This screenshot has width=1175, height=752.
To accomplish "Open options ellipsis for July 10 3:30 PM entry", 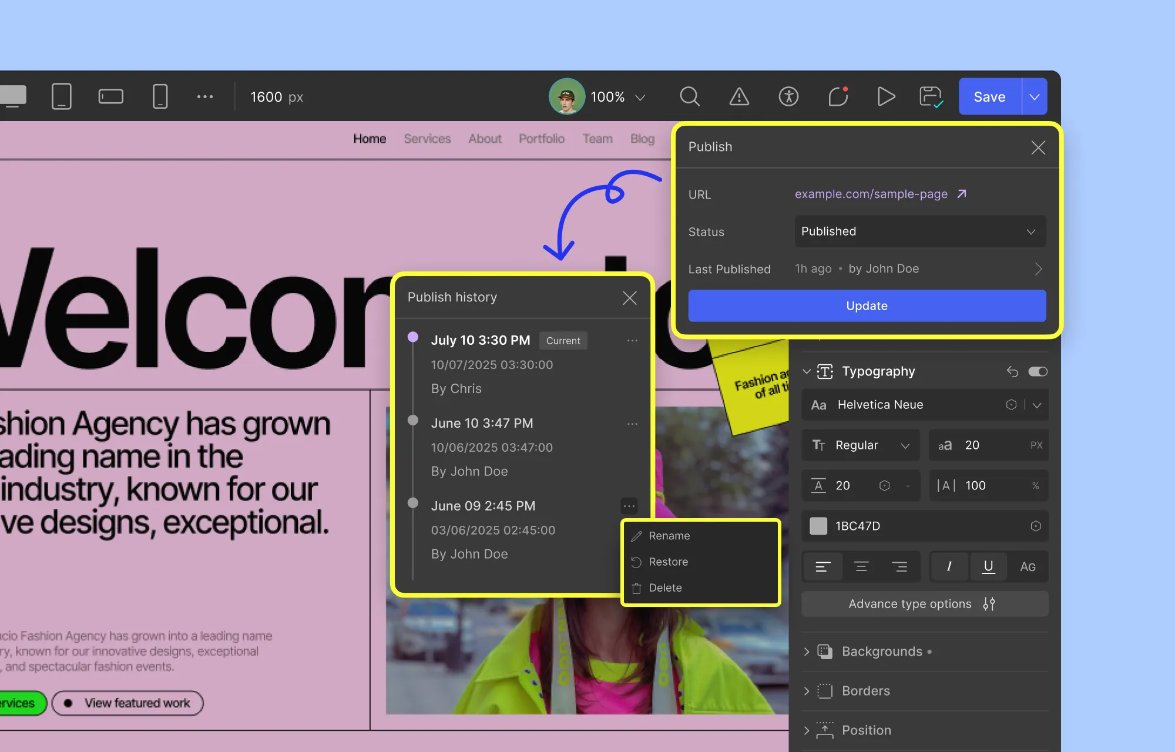I will [x=632, y=341].
